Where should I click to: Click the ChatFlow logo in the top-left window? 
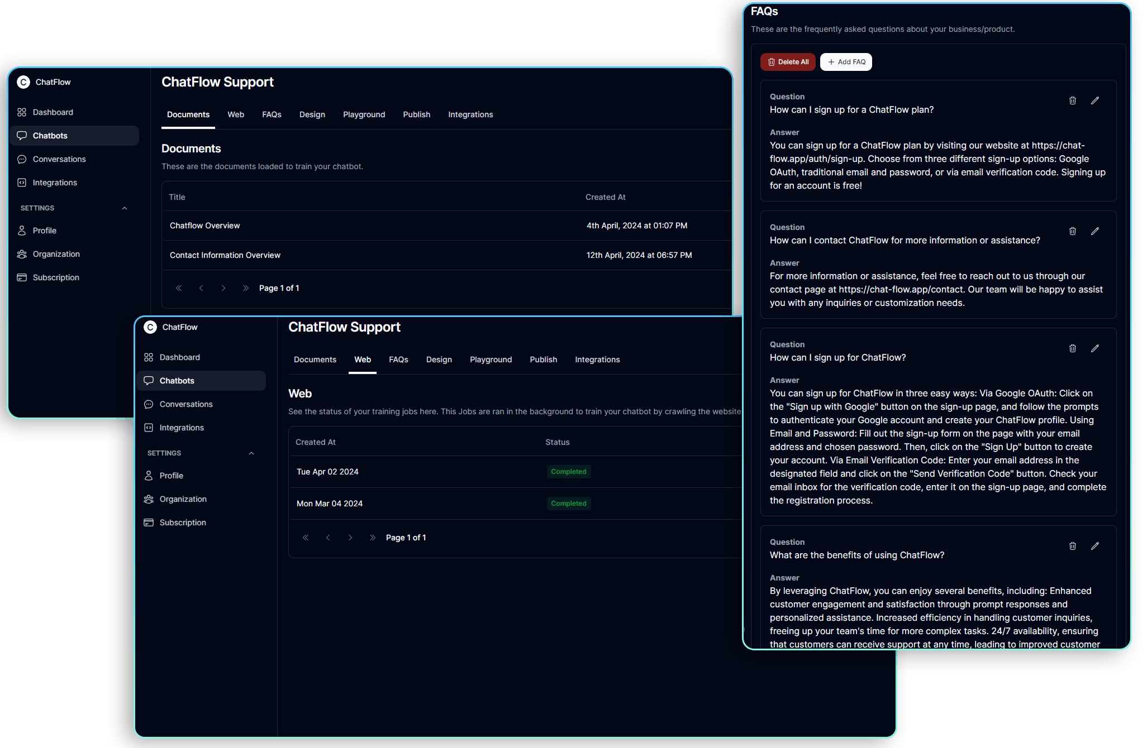point(23,82)
